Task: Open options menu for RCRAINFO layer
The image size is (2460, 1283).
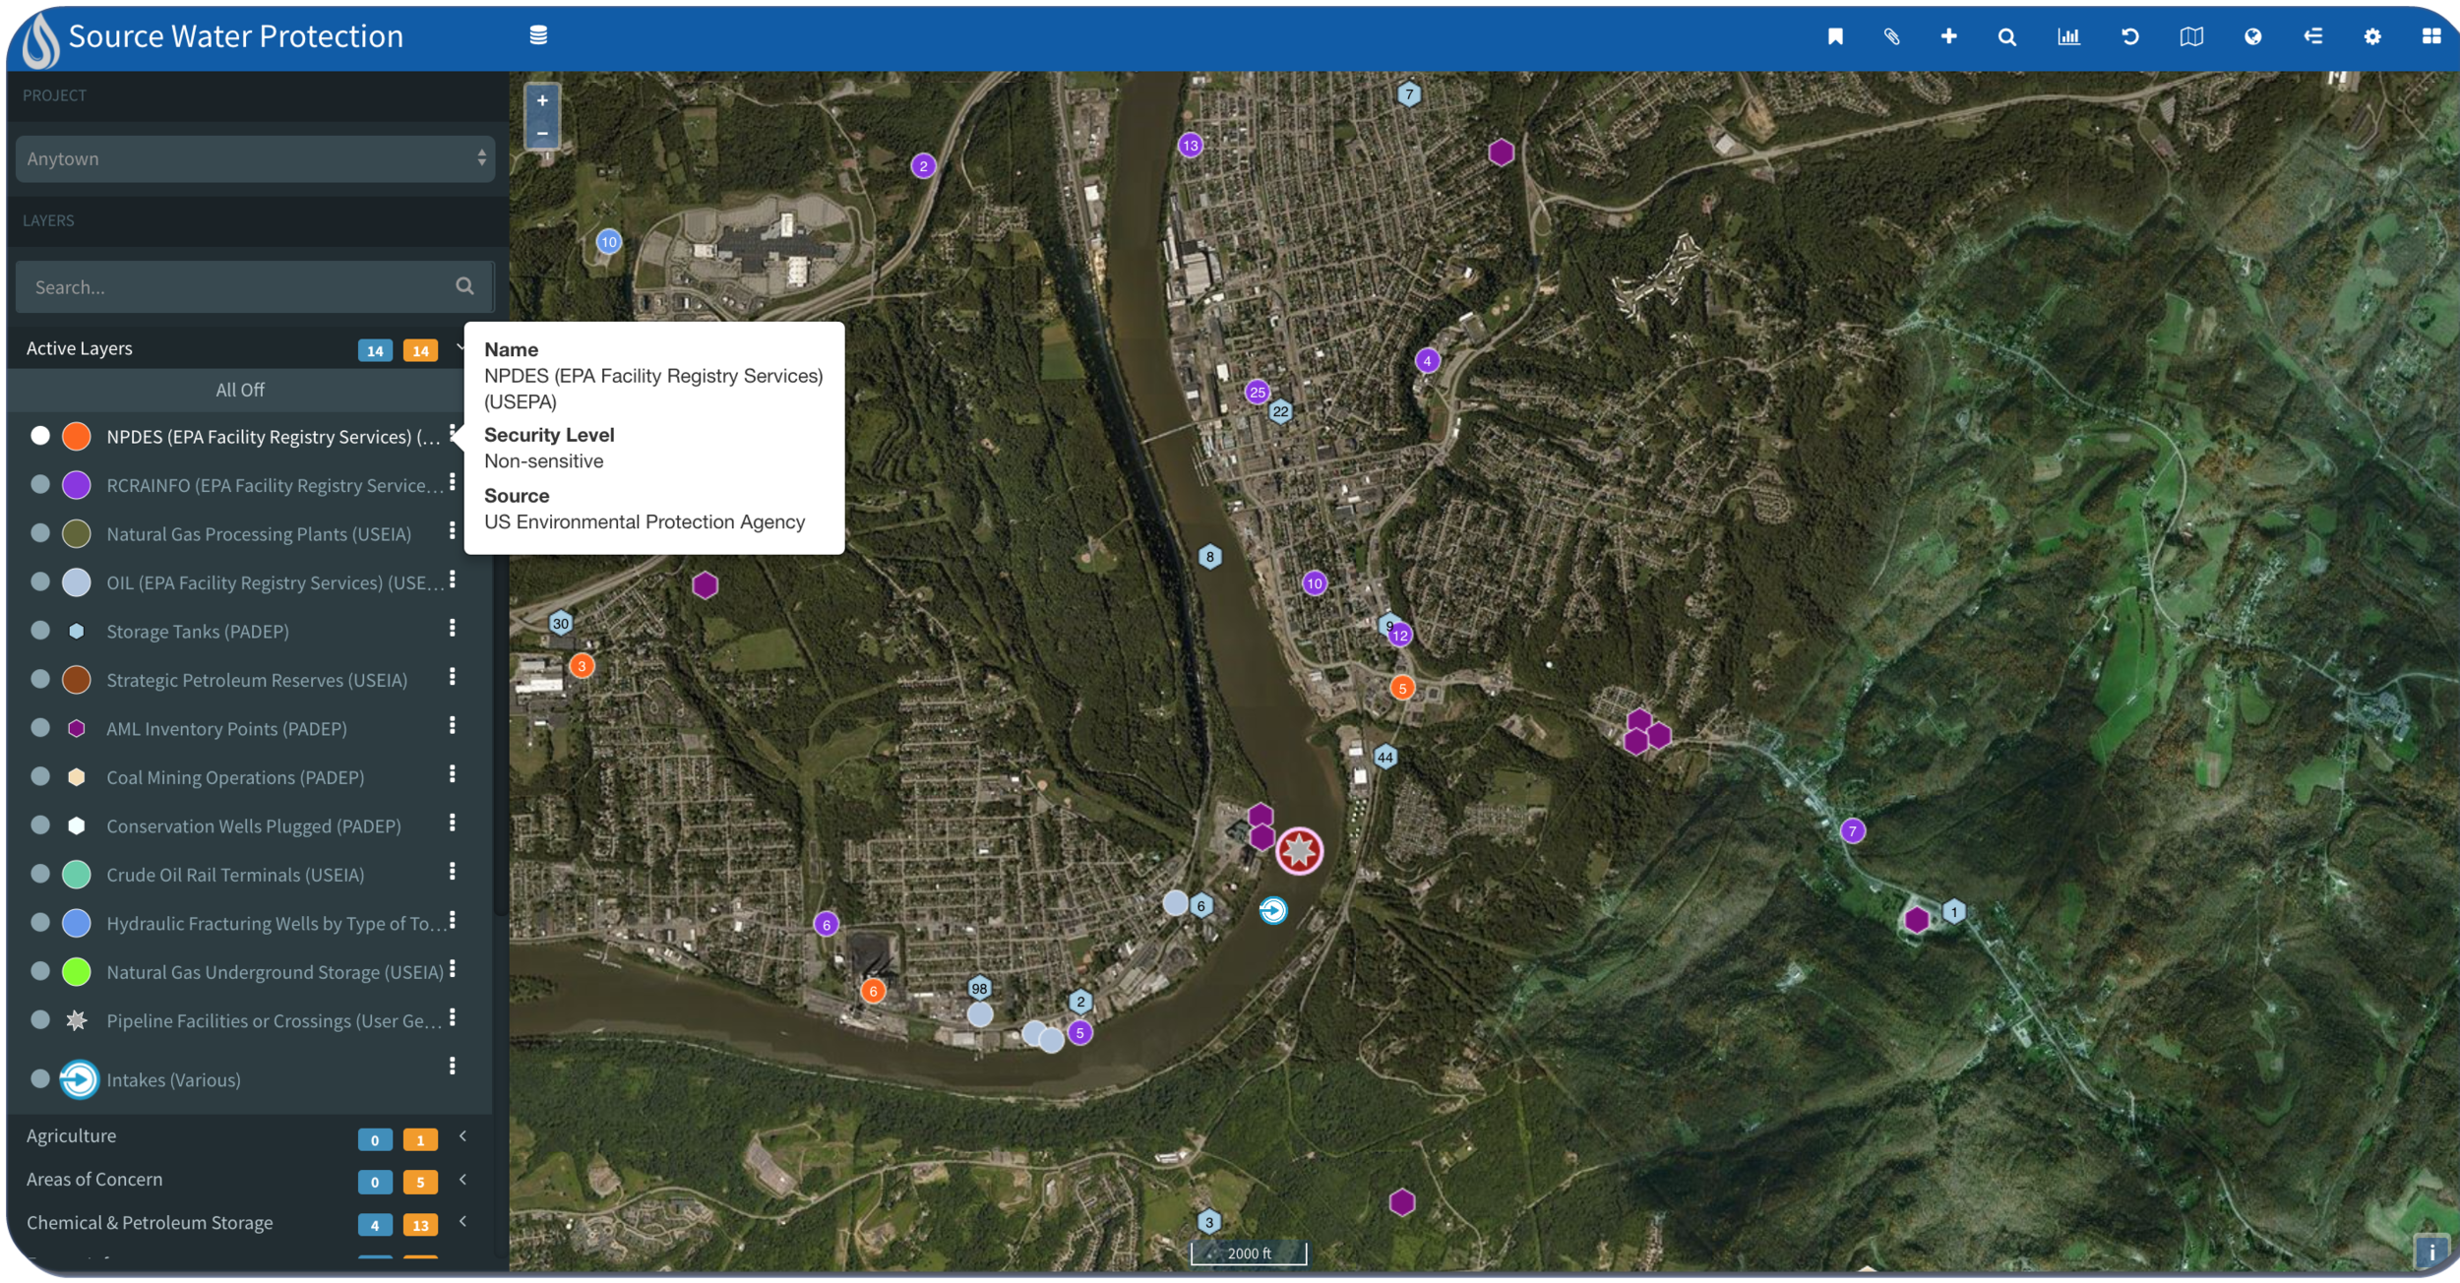Action: tap(452, 482)
